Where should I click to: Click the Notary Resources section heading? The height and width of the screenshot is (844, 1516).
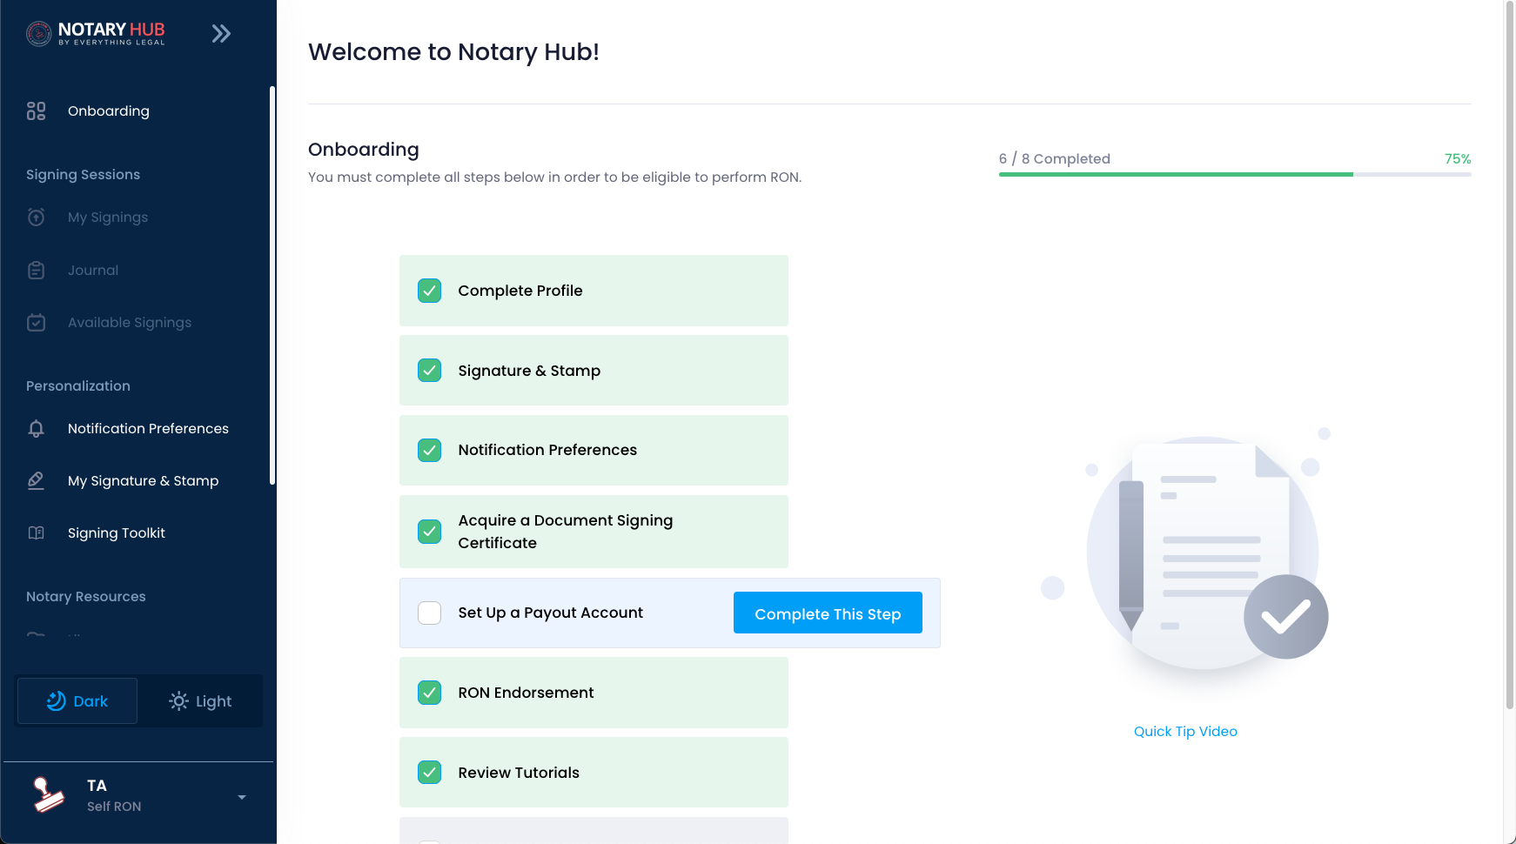[86, 597]
